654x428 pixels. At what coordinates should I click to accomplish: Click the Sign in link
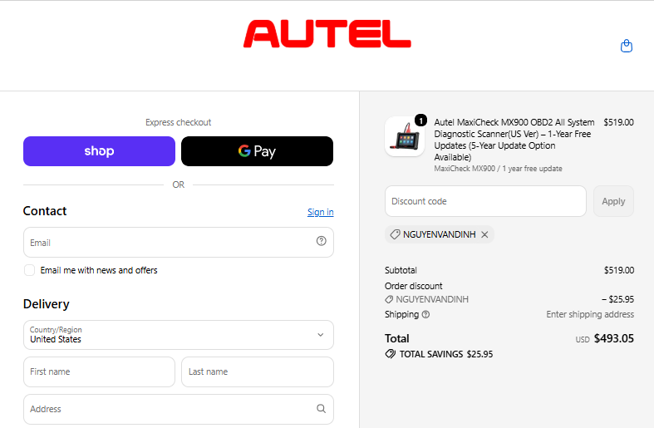tap(320, 212)
